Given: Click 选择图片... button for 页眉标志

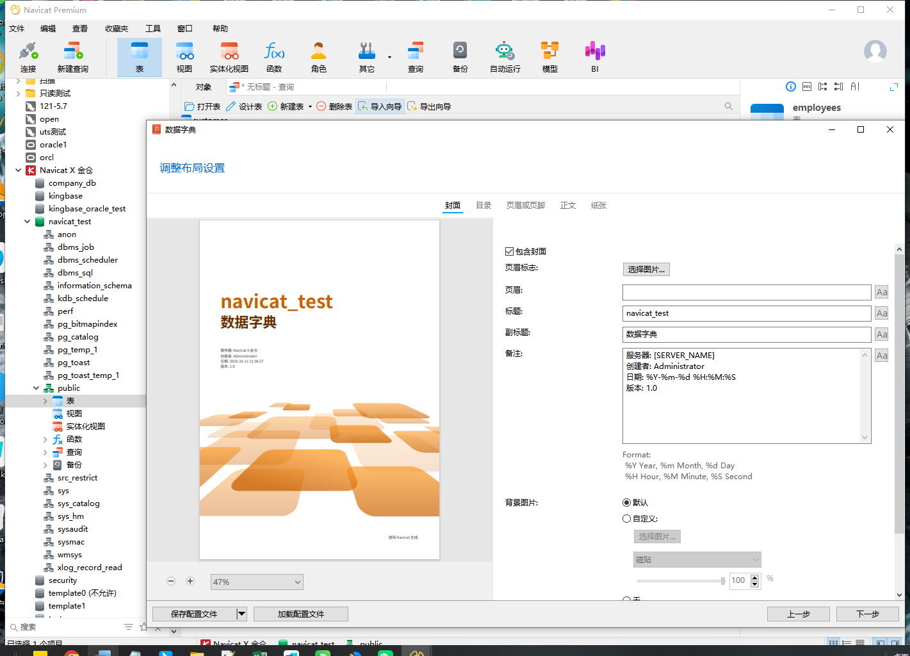Looking at the screenshot, I should click(646, 270).
